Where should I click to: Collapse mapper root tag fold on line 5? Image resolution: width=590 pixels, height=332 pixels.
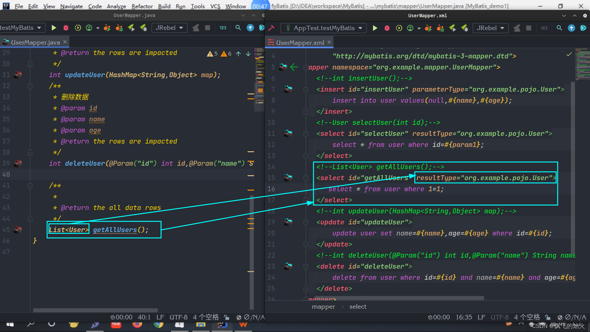pyautogui.click(x=306, y=67)
